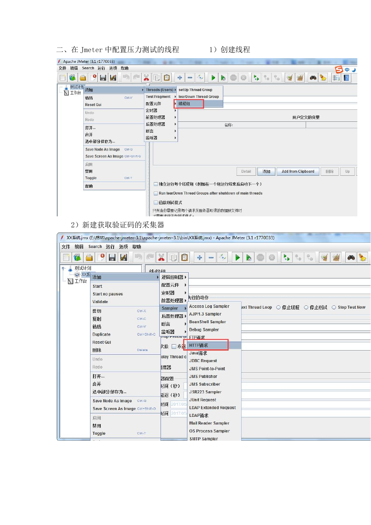The image size is (371, 525).
Task: Click Sogou input method S icon
Action: click(339, 69)
